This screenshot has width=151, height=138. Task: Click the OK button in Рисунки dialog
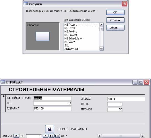115,12
